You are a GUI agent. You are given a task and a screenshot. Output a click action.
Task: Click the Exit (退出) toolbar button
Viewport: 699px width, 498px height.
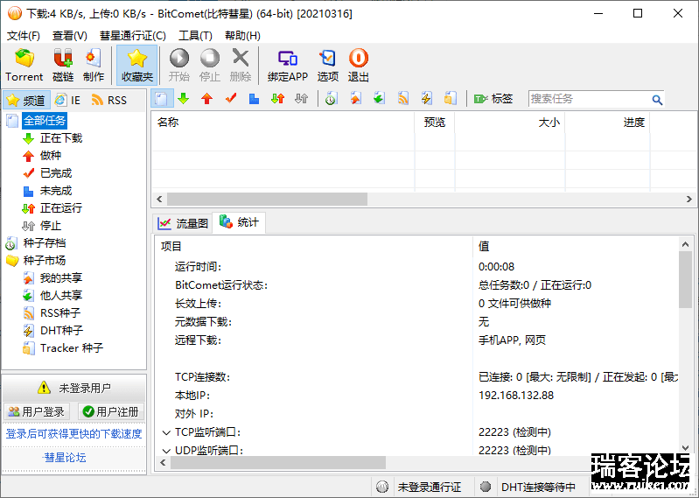pos(359,65)
